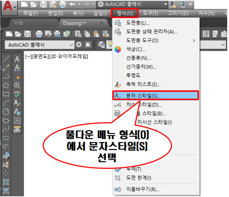Select 문자 스타일(S)... menu entry
The width and height of the screenshot is (229, 197).
pyautogui.click(x=156, y=95)
